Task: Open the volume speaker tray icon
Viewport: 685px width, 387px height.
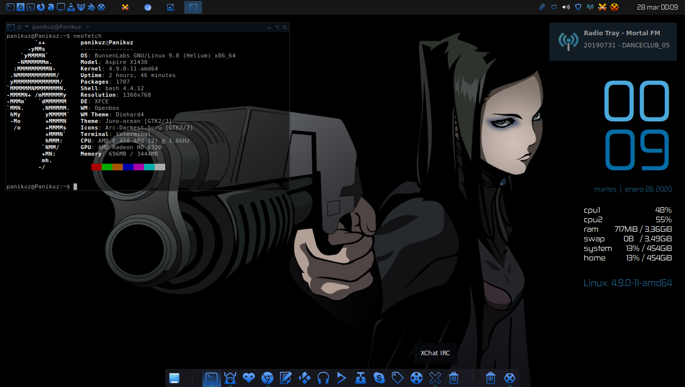Action: click(566, 7)
